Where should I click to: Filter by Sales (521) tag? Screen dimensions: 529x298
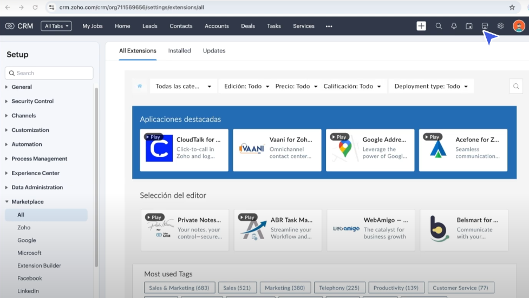pyautogui.click(x=237, y=288)
